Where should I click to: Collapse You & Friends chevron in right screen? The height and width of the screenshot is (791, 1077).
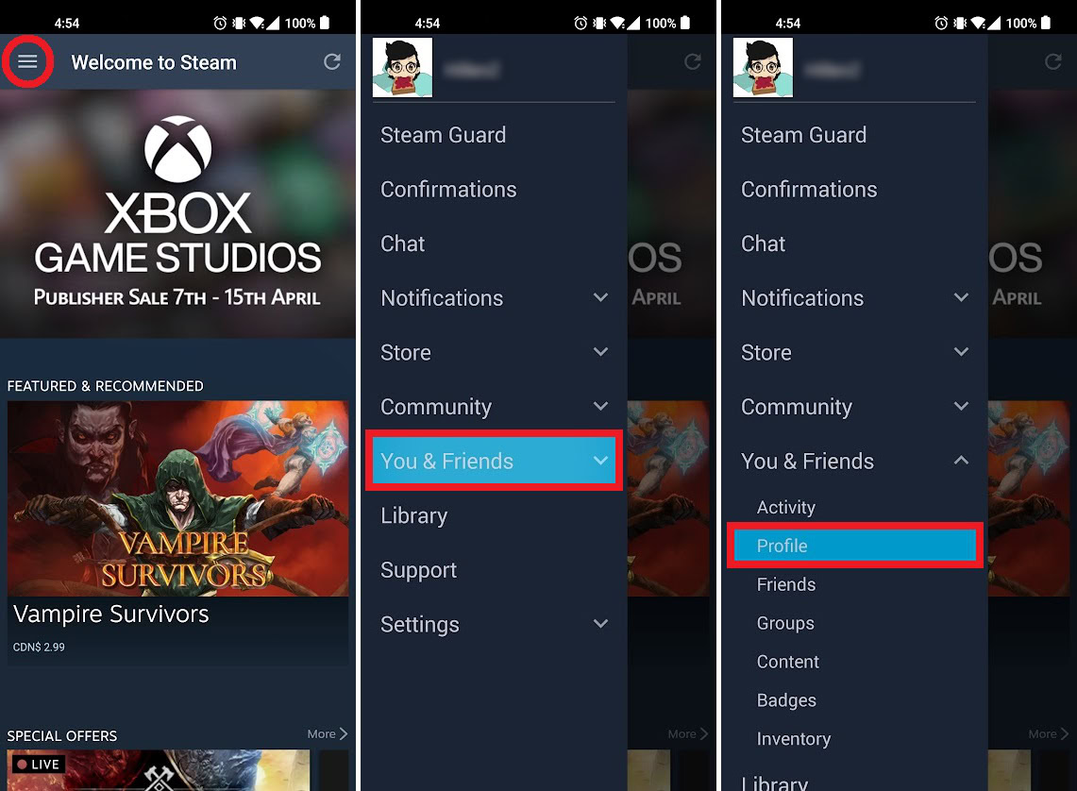click(x=961, y=460)
